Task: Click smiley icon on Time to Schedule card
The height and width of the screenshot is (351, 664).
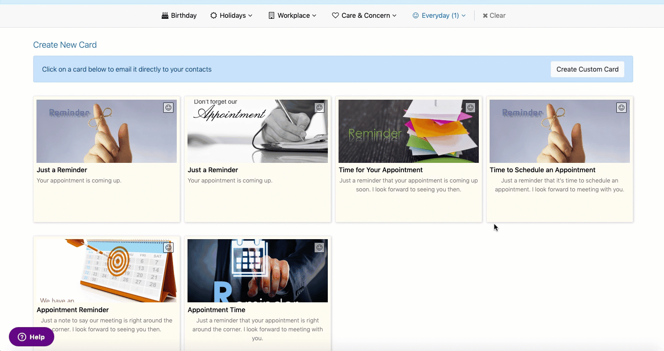Action: (621, 108)
